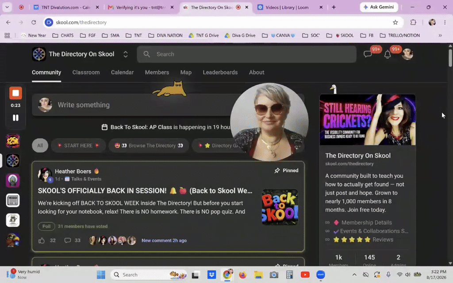Select Browse The Directory filter
The height and width of the screenshot is (283, 453).
point(149,145)
